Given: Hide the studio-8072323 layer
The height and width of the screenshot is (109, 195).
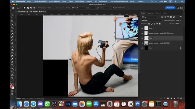Looking at the screenshot, I should [x=142, y=43].
